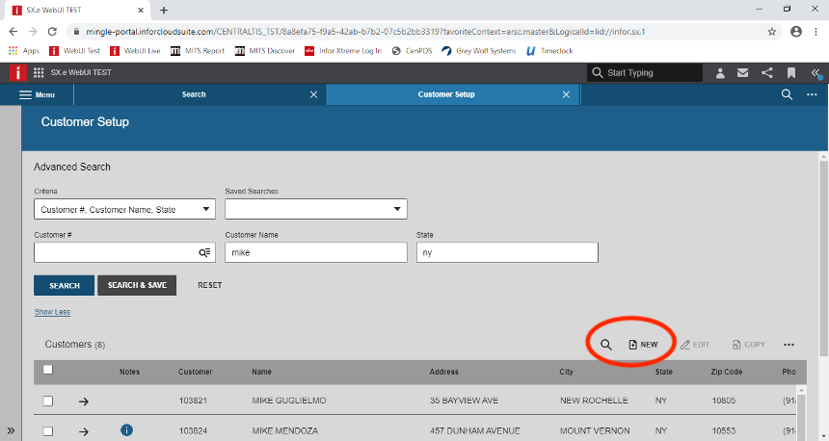Click the Show Less link
829x441 pixels.
coord(52,312)
